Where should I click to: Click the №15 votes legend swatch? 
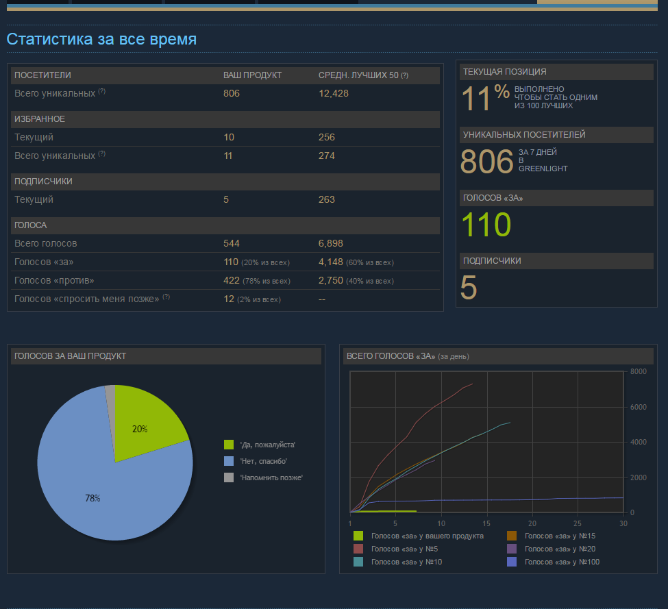click(511, 536)
